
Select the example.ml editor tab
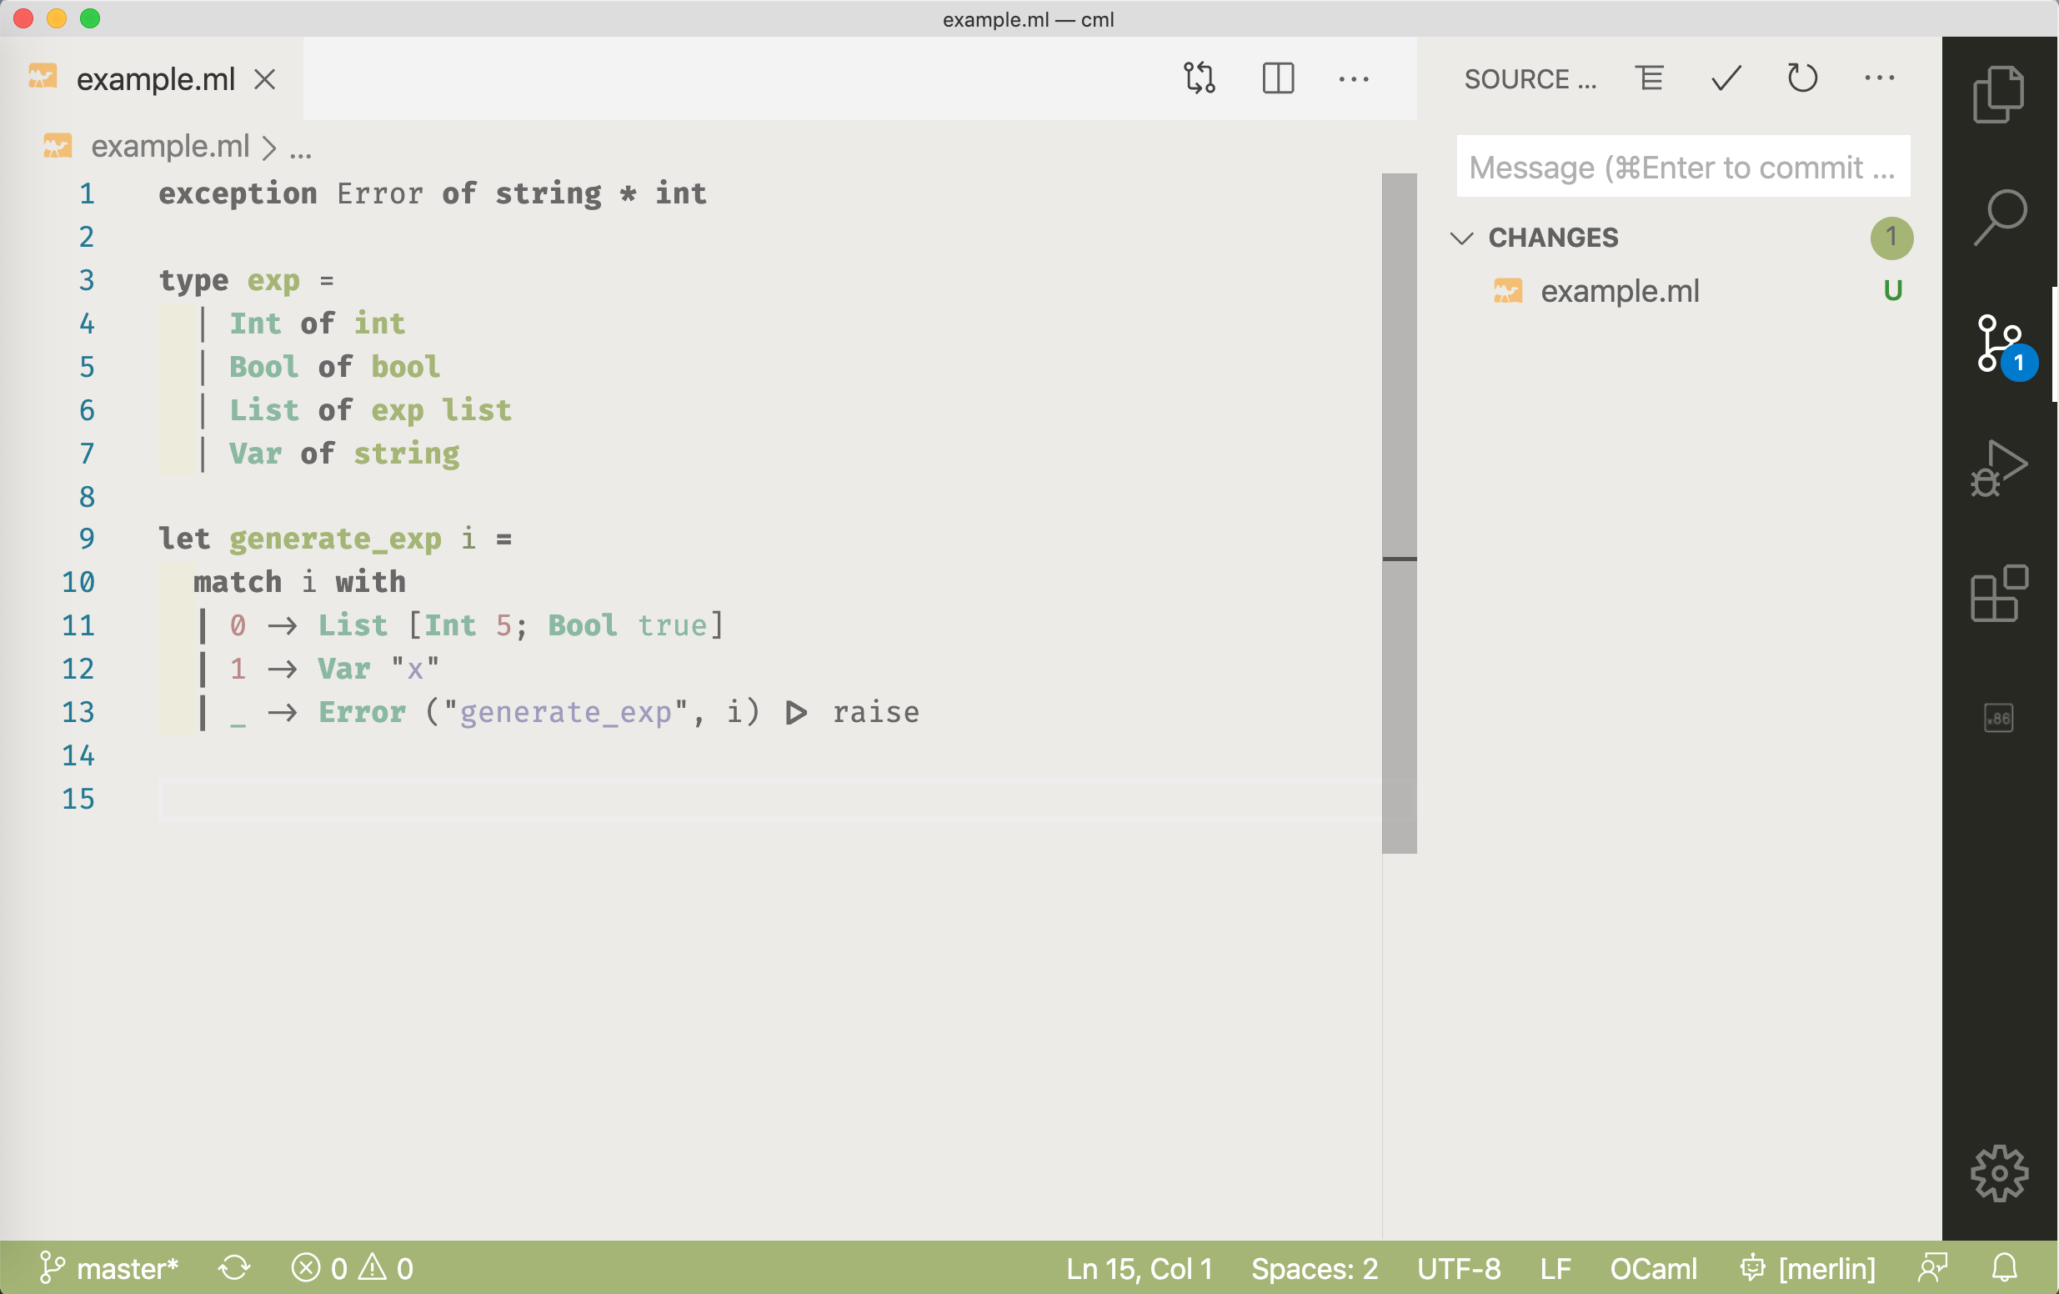[x=155, y=79]
